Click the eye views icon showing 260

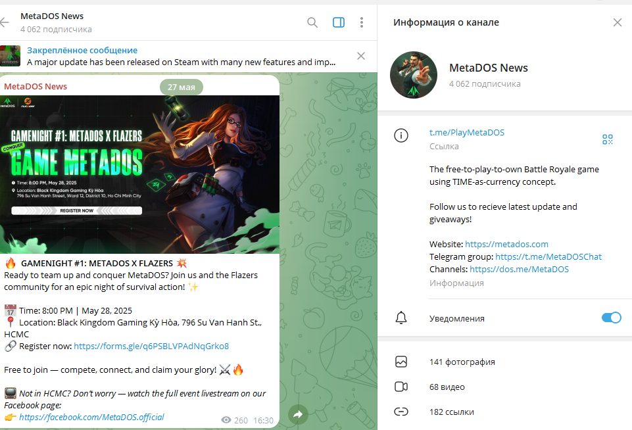tap(226, 420)
